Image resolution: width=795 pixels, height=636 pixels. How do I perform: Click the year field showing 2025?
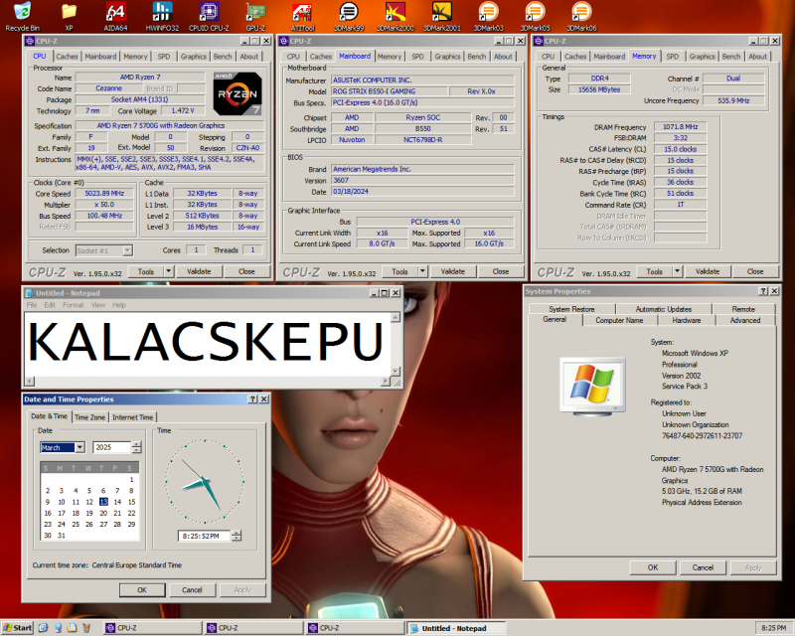112,447
